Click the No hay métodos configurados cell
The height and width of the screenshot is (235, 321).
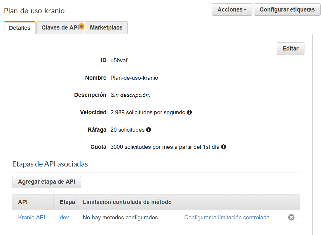pyautogui.click(x=120, y=218)
